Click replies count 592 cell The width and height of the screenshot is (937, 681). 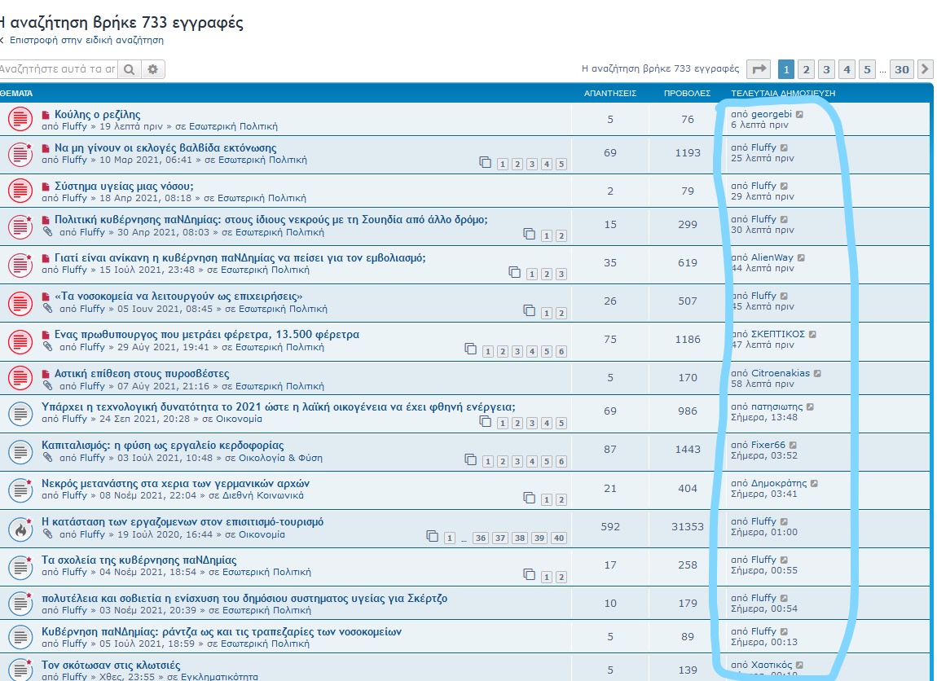click(610, 526)
